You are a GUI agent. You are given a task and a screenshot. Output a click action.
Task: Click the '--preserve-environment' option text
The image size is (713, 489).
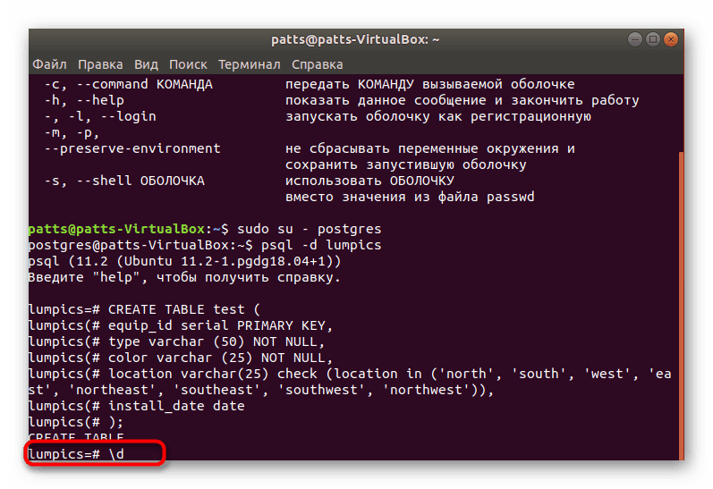[x=132, y=148]
